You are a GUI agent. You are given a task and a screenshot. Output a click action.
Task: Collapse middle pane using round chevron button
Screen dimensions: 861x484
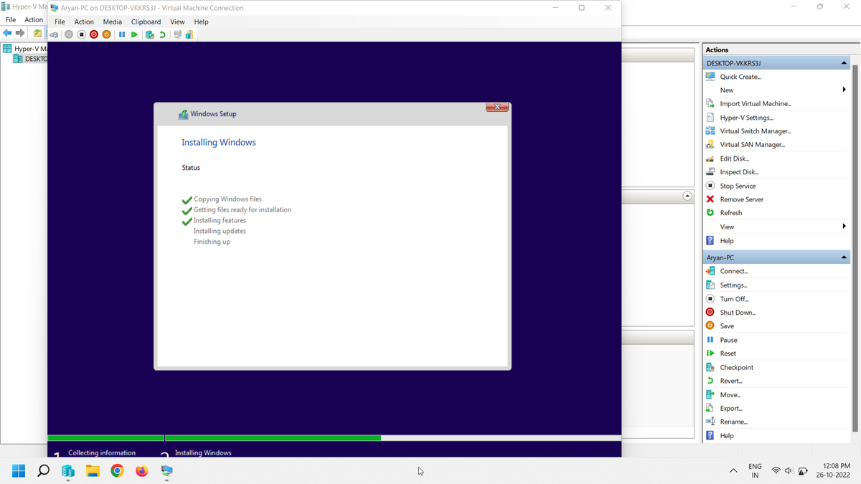pos(687,196)
